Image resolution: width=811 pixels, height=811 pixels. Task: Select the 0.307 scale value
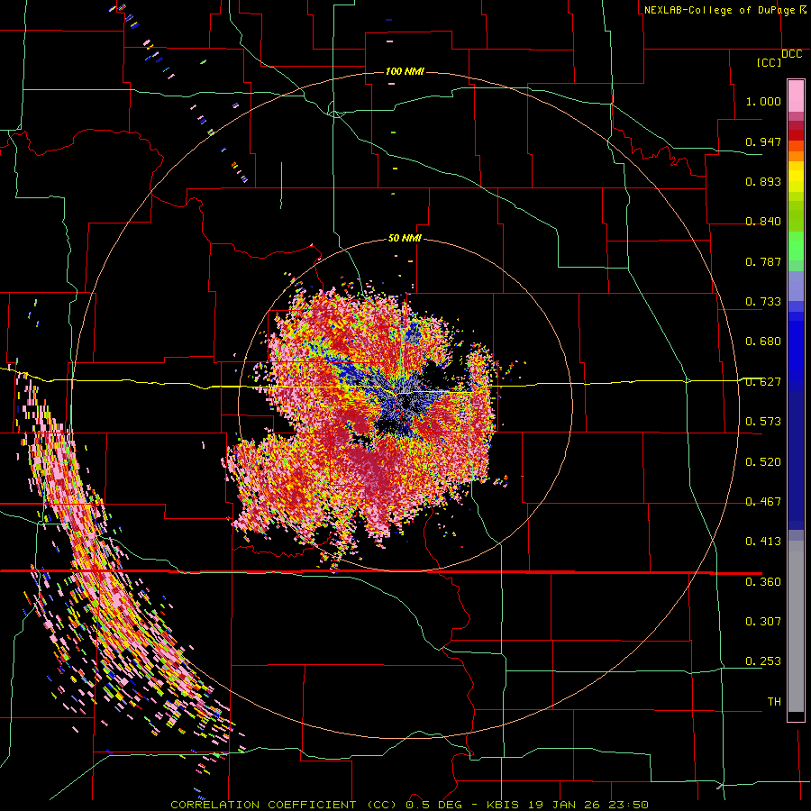point(763,622)
